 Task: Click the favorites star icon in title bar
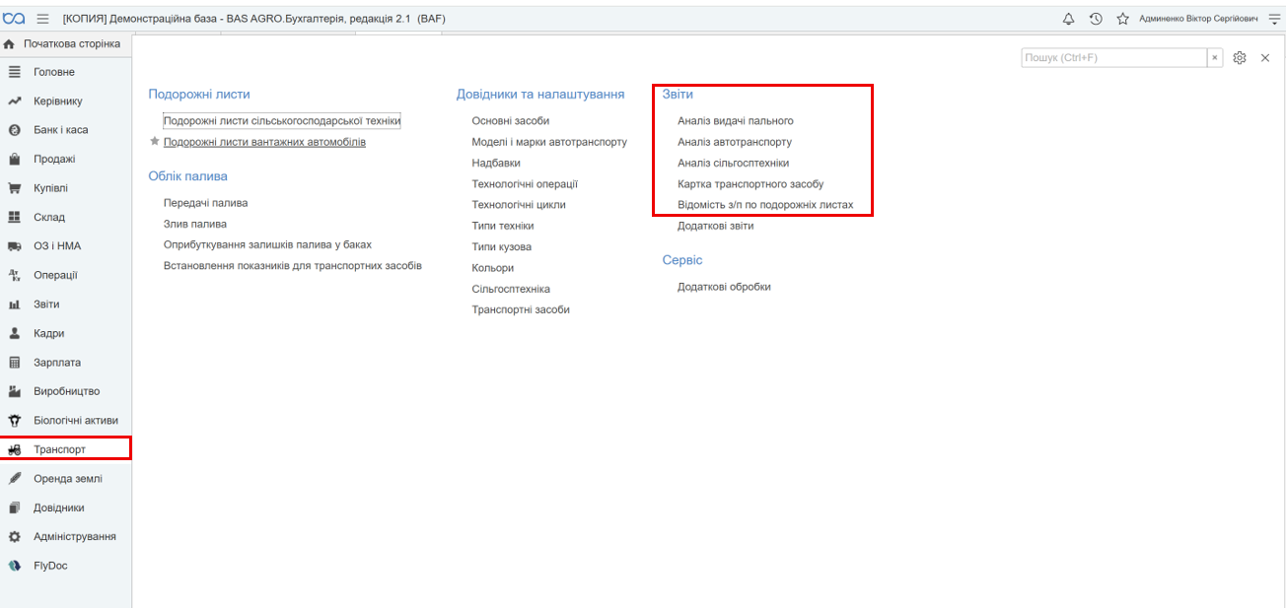click(1122, 19)
